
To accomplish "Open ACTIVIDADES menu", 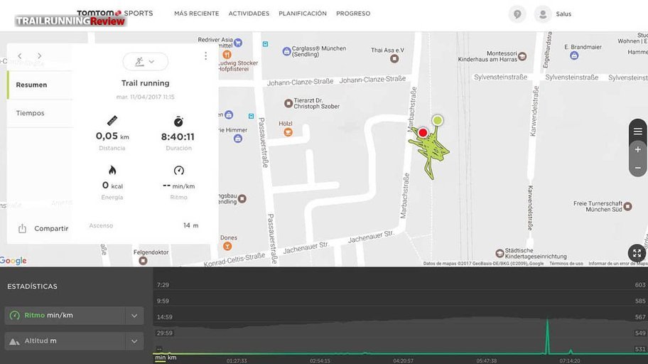I will point(249,14).
